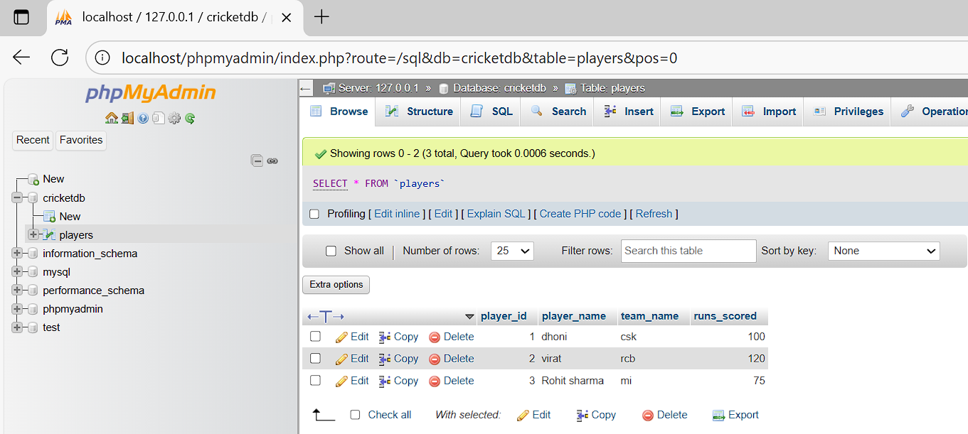Viewport: 968px width, 434px height.
Task: Click the Search this table field
Action: click(688, 251)
